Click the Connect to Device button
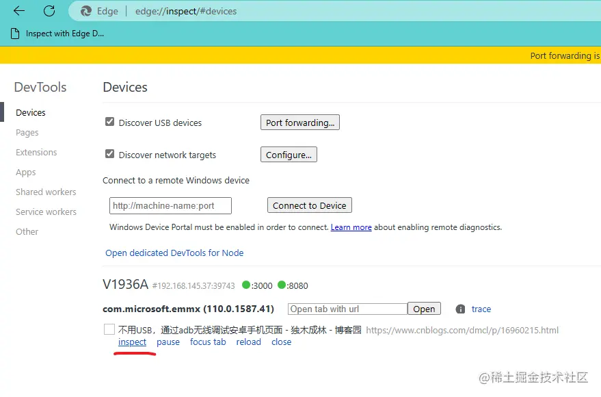The width and height of the screenshot is (601, 397). 309,205
